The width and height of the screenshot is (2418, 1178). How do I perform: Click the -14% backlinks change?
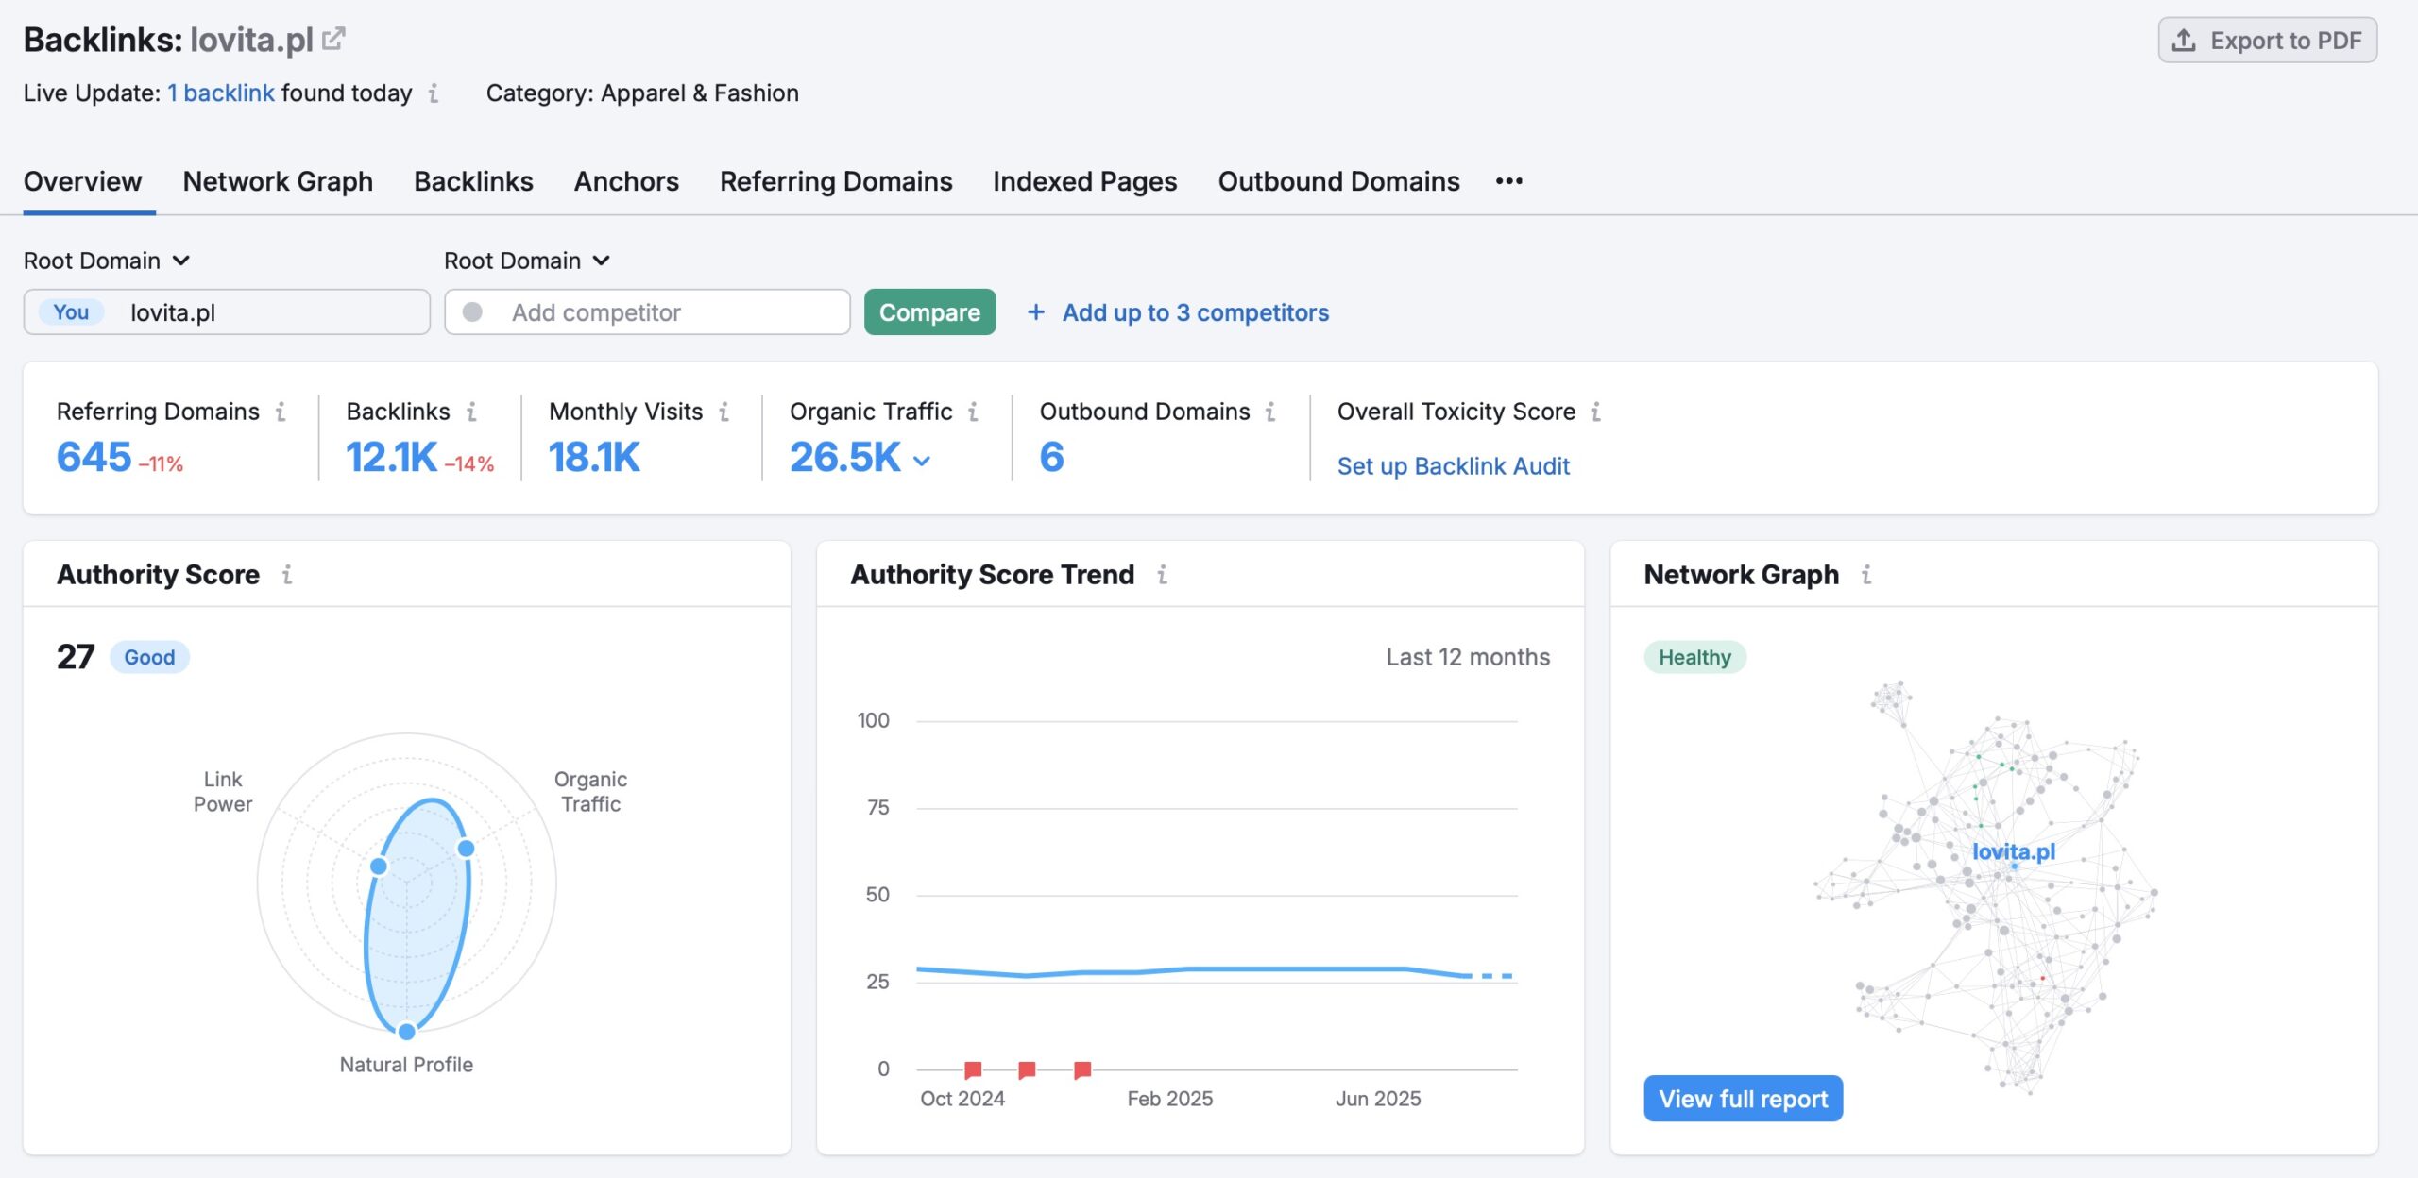click(x=468, y=463)
